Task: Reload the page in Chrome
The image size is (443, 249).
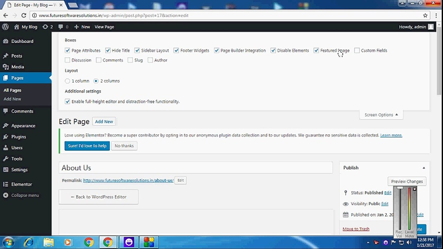Action: tap(24, 15)
